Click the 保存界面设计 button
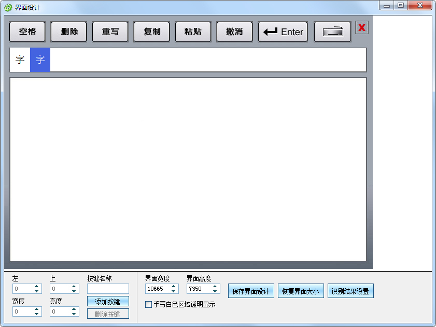436x327 pixels. click(251, 291)
